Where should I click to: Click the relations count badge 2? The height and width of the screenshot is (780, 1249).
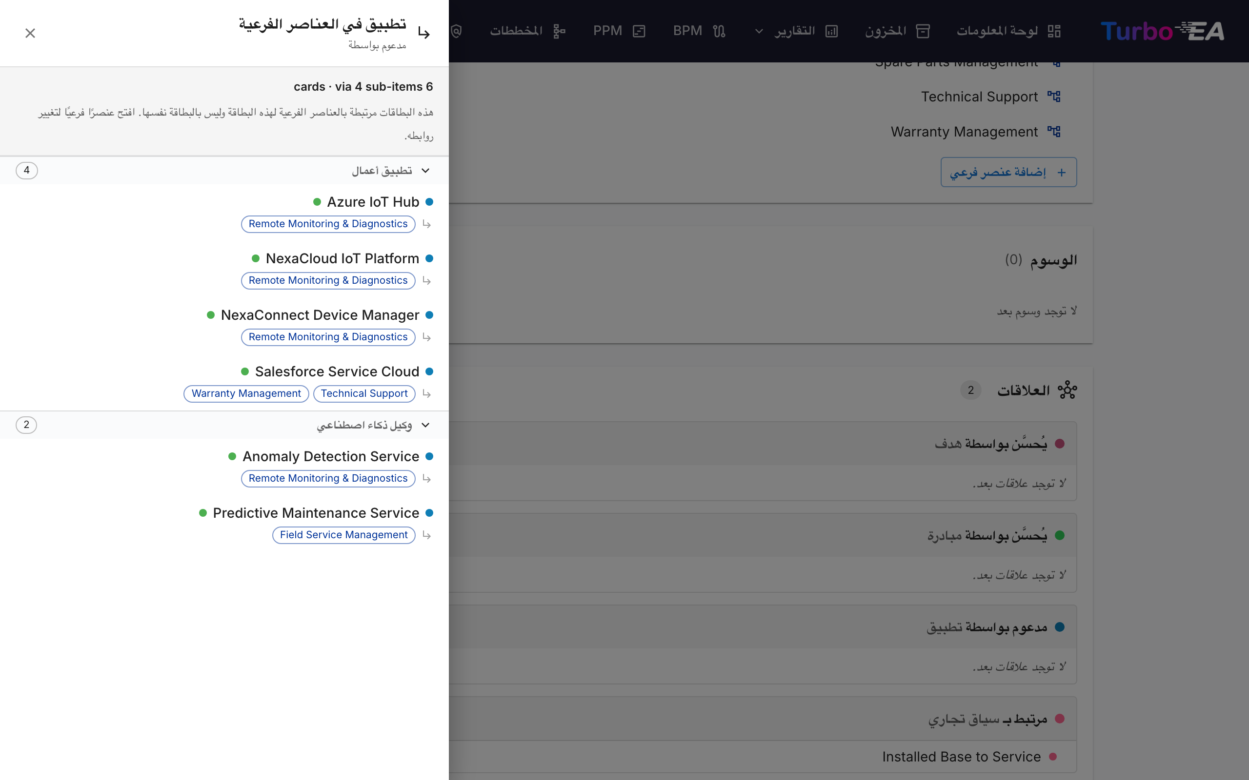970,390
